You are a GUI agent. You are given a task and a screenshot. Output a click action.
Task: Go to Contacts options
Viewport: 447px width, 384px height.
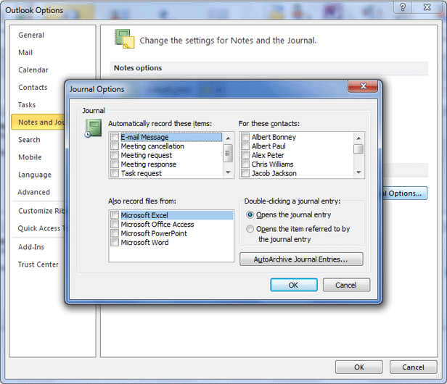(x=33, y=88)
